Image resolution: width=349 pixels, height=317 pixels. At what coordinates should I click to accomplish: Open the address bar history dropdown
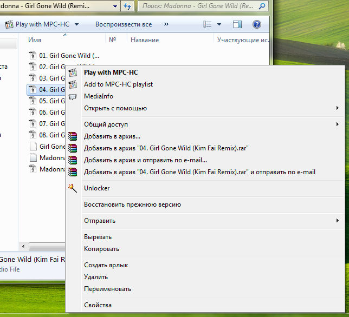coord(115,6)
